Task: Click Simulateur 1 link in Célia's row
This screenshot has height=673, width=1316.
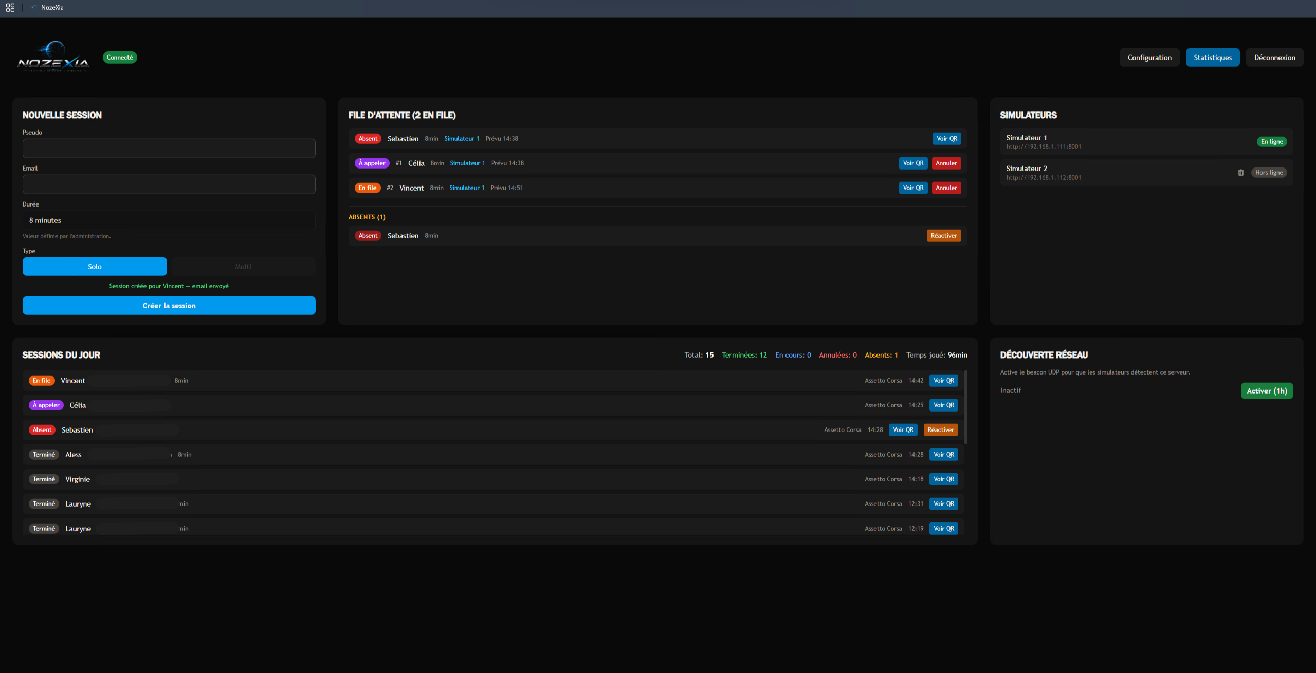Action: pos(467,163)
